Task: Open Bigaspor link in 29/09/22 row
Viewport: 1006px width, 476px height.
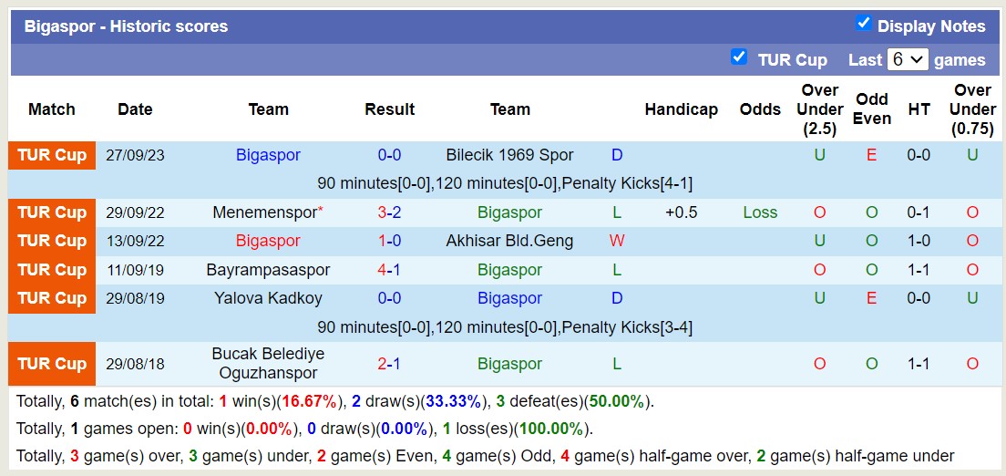Action: pyautogui.click(x=510, y=212)
